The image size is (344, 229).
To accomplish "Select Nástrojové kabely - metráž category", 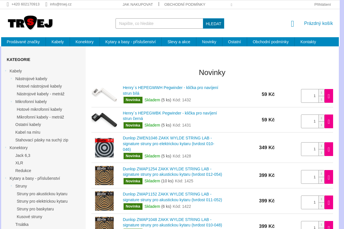I will (x=40, y=94).
